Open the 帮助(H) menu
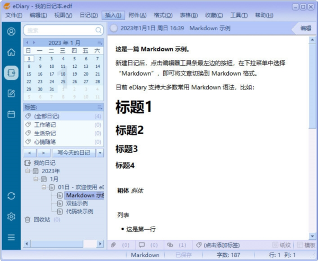This screenshot has width=318, height=261. pyautogui.click(x=264, y=15)
